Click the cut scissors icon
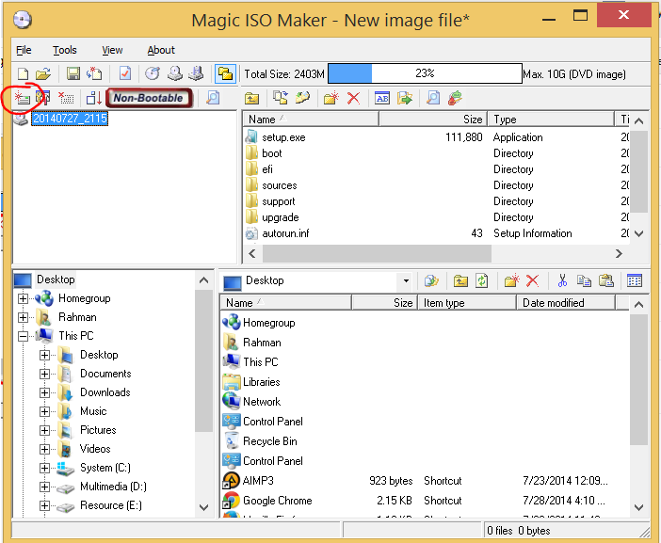This screenshot has height=543, width=661. click(562, 280)
